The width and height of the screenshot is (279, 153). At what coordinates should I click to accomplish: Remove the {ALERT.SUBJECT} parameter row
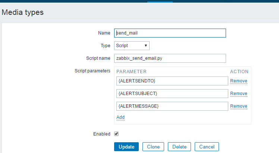pos(238,94)
